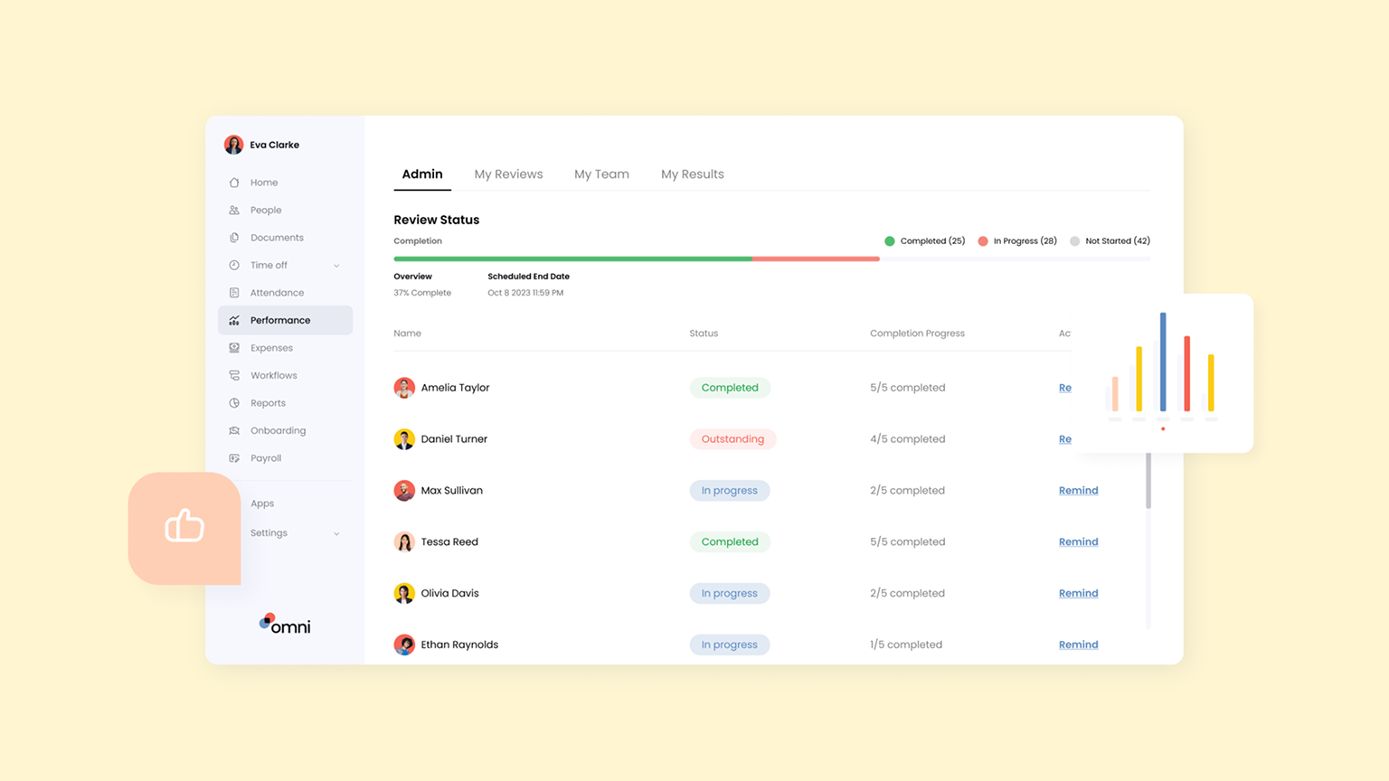1389x781 pixels.
Task: Open the My Results tab
Action: coord(693,174)
